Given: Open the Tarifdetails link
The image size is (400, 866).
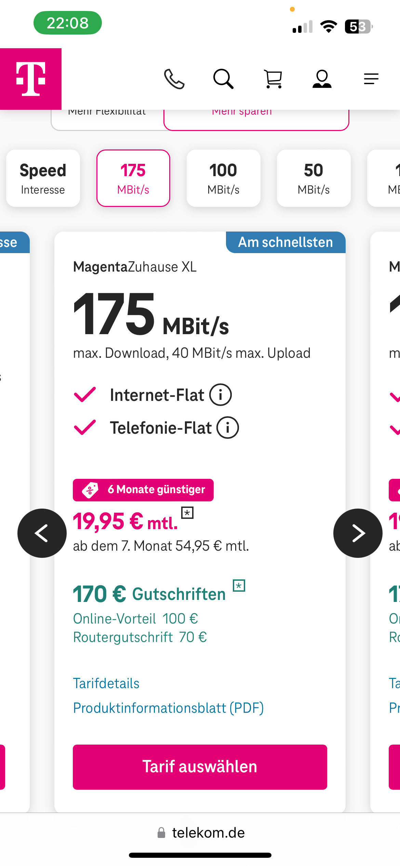Looking at the screenshot, I should click(106, 683).
